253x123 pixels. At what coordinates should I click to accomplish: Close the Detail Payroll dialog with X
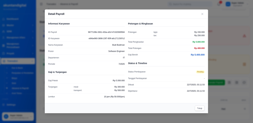pyautogui.click(x=202, y=14)
